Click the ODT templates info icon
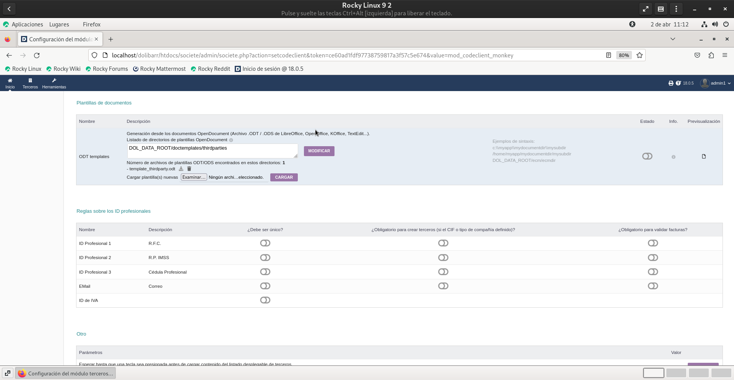The width and height of the screenshot is (734, 380). (674, 157)
